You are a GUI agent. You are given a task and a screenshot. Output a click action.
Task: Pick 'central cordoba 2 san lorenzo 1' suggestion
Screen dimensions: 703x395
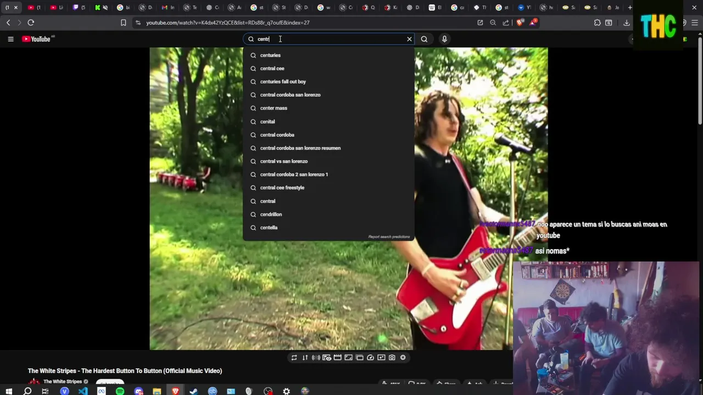click(x=328, y=174)
